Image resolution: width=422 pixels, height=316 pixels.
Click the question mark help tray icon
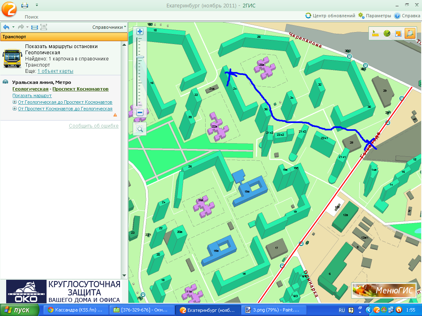click(x=351, y=310)
